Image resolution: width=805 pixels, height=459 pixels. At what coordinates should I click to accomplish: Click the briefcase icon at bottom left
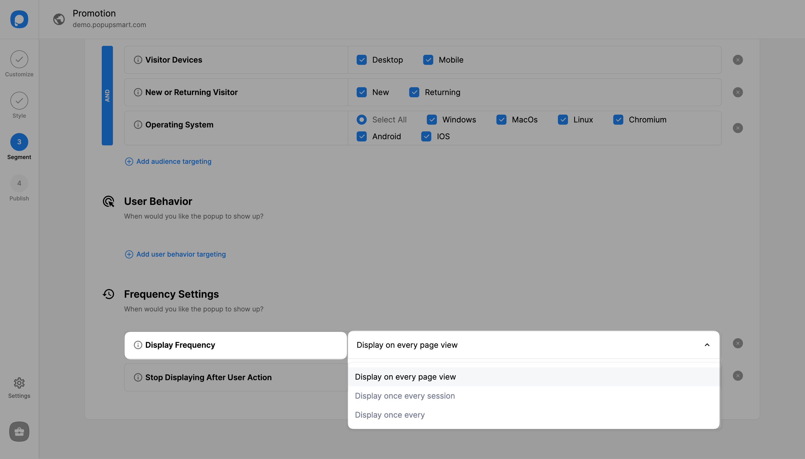(19, 431)
